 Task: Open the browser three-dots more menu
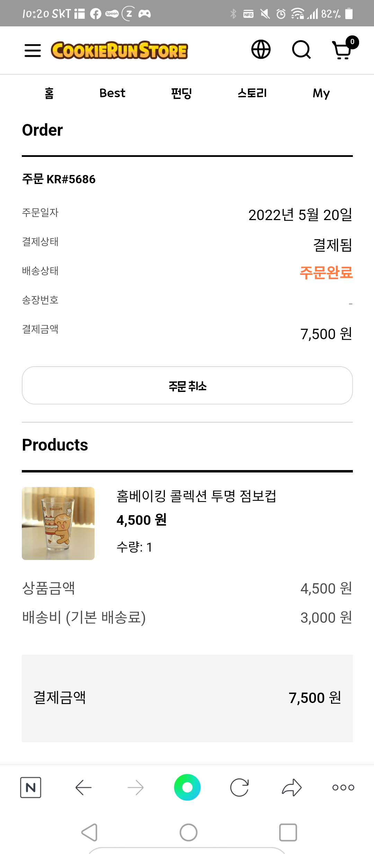point(343,787)
